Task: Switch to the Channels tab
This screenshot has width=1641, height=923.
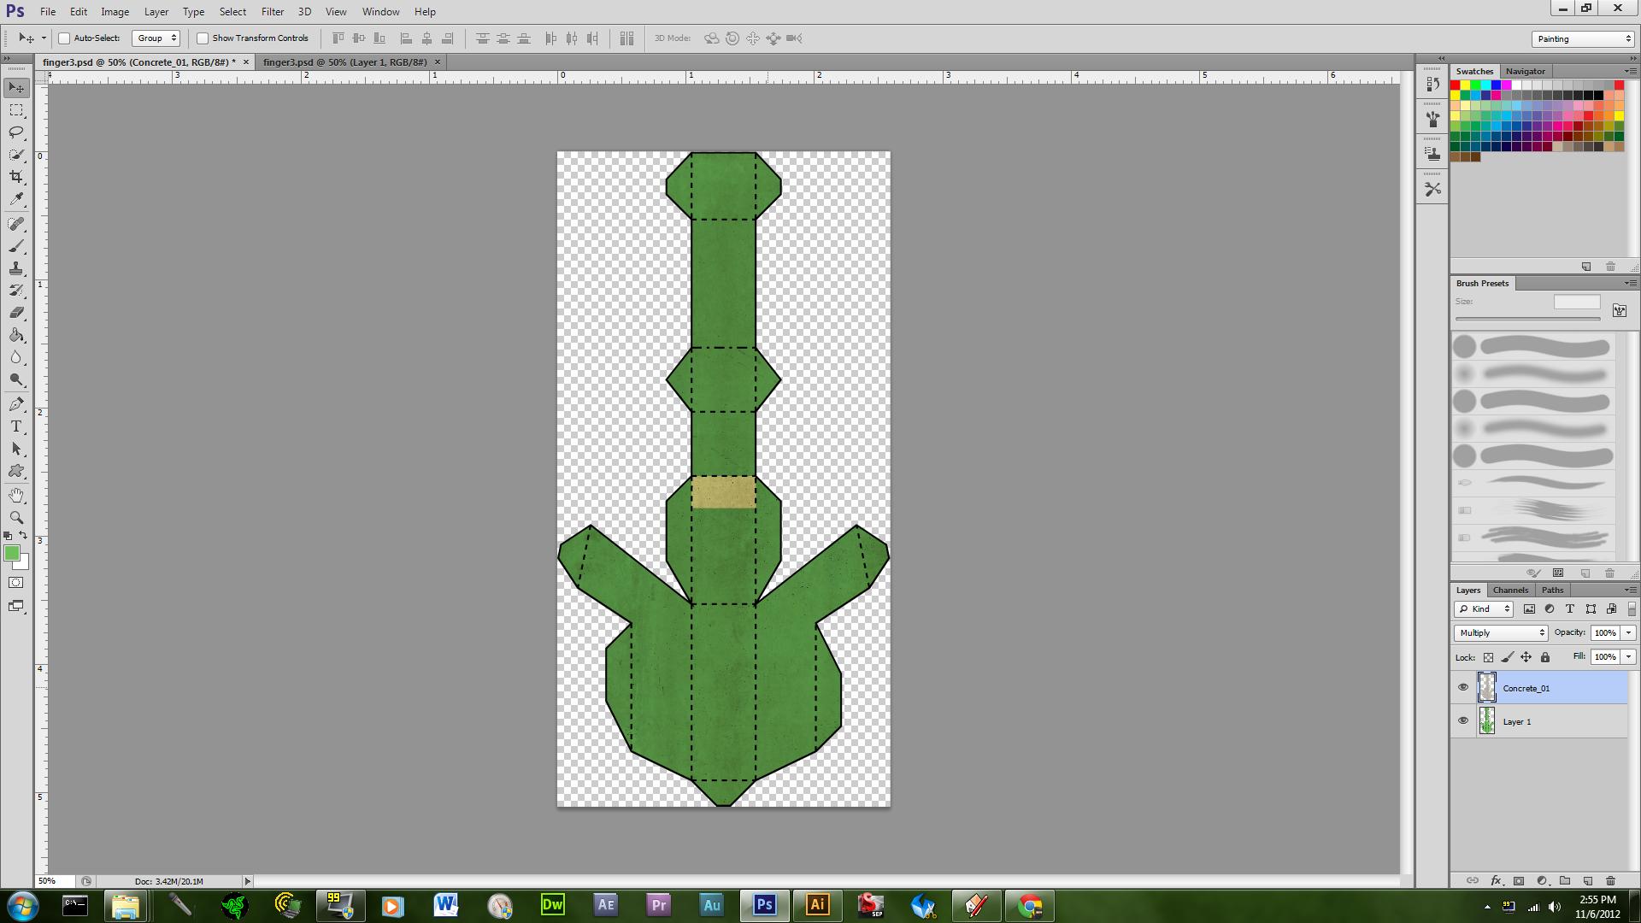Action: click(x=1510, y=590)
